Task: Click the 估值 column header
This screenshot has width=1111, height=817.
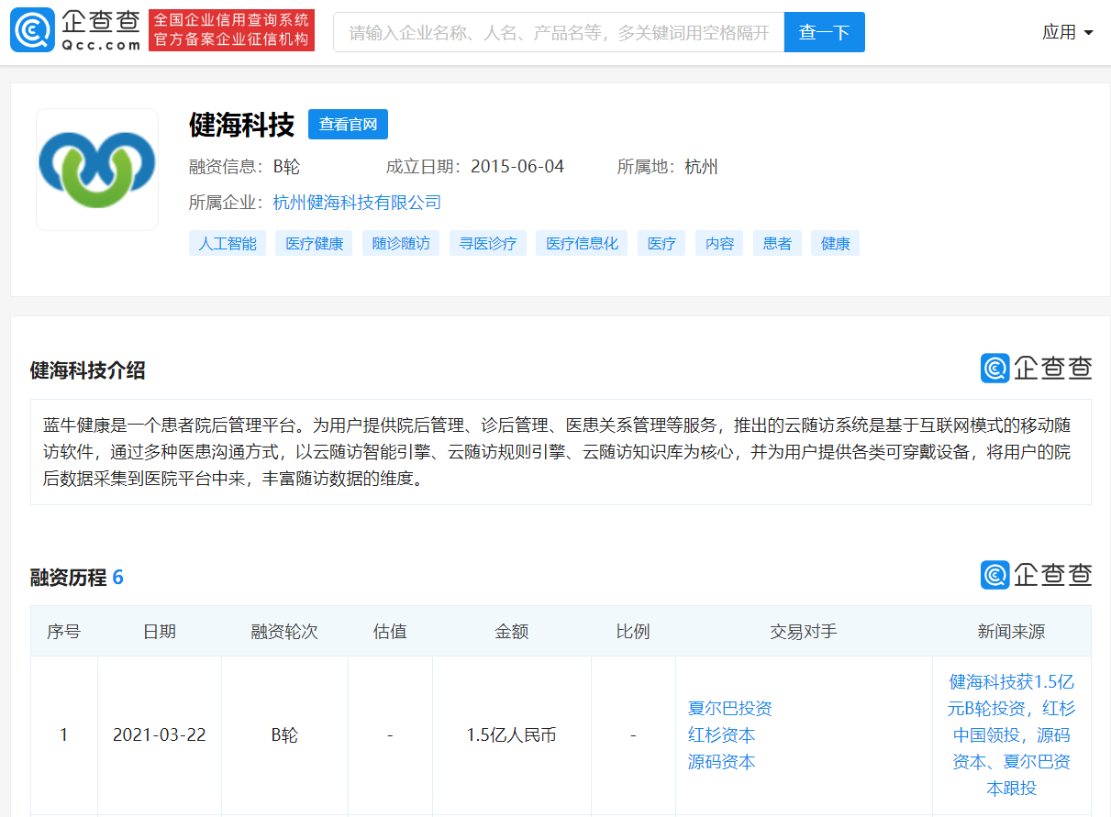Action: point(390,632)
